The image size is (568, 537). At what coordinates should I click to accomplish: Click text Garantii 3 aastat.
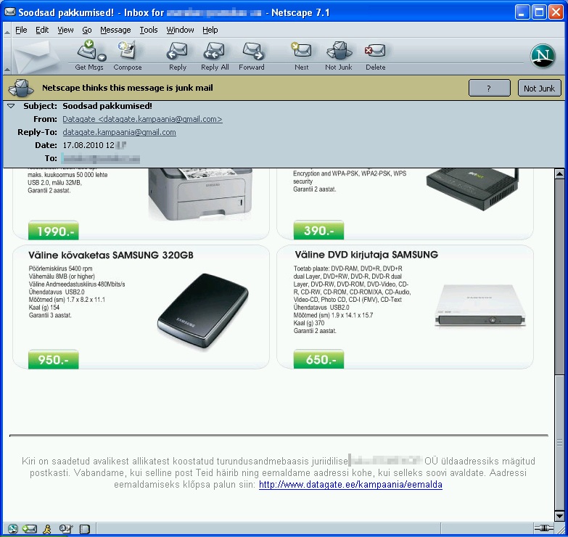pyautogui.click(x=50, y=315)
